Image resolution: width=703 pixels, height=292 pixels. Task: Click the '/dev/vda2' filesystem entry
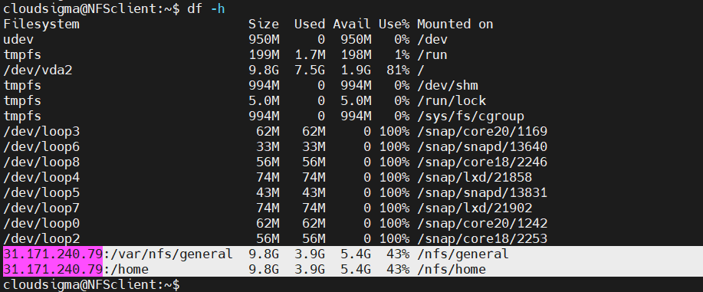pyautogui.click(x=38, y=70)
